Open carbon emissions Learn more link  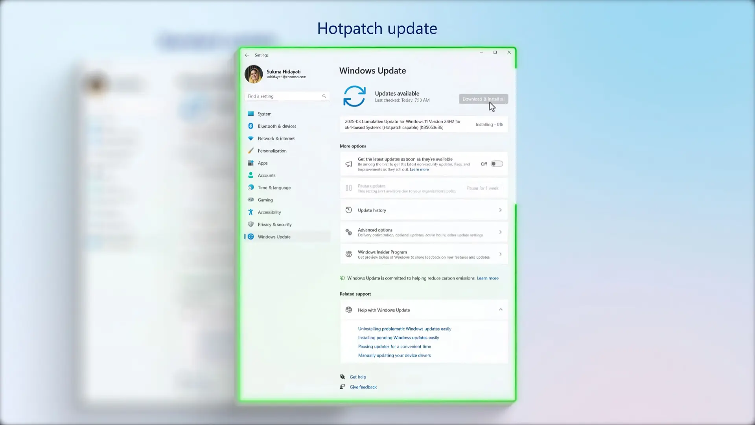point(488,278)
